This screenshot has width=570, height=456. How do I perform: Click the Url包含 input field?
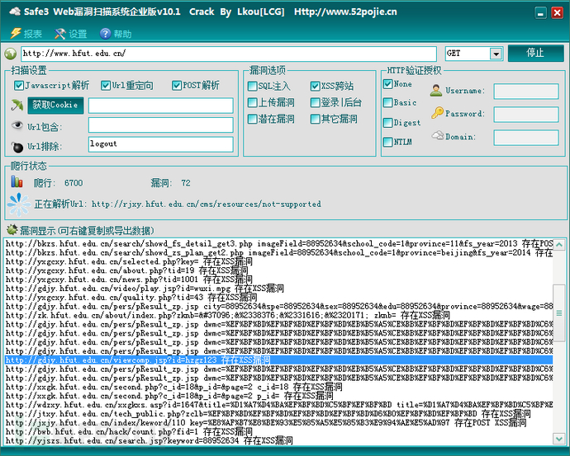[161, 125]
